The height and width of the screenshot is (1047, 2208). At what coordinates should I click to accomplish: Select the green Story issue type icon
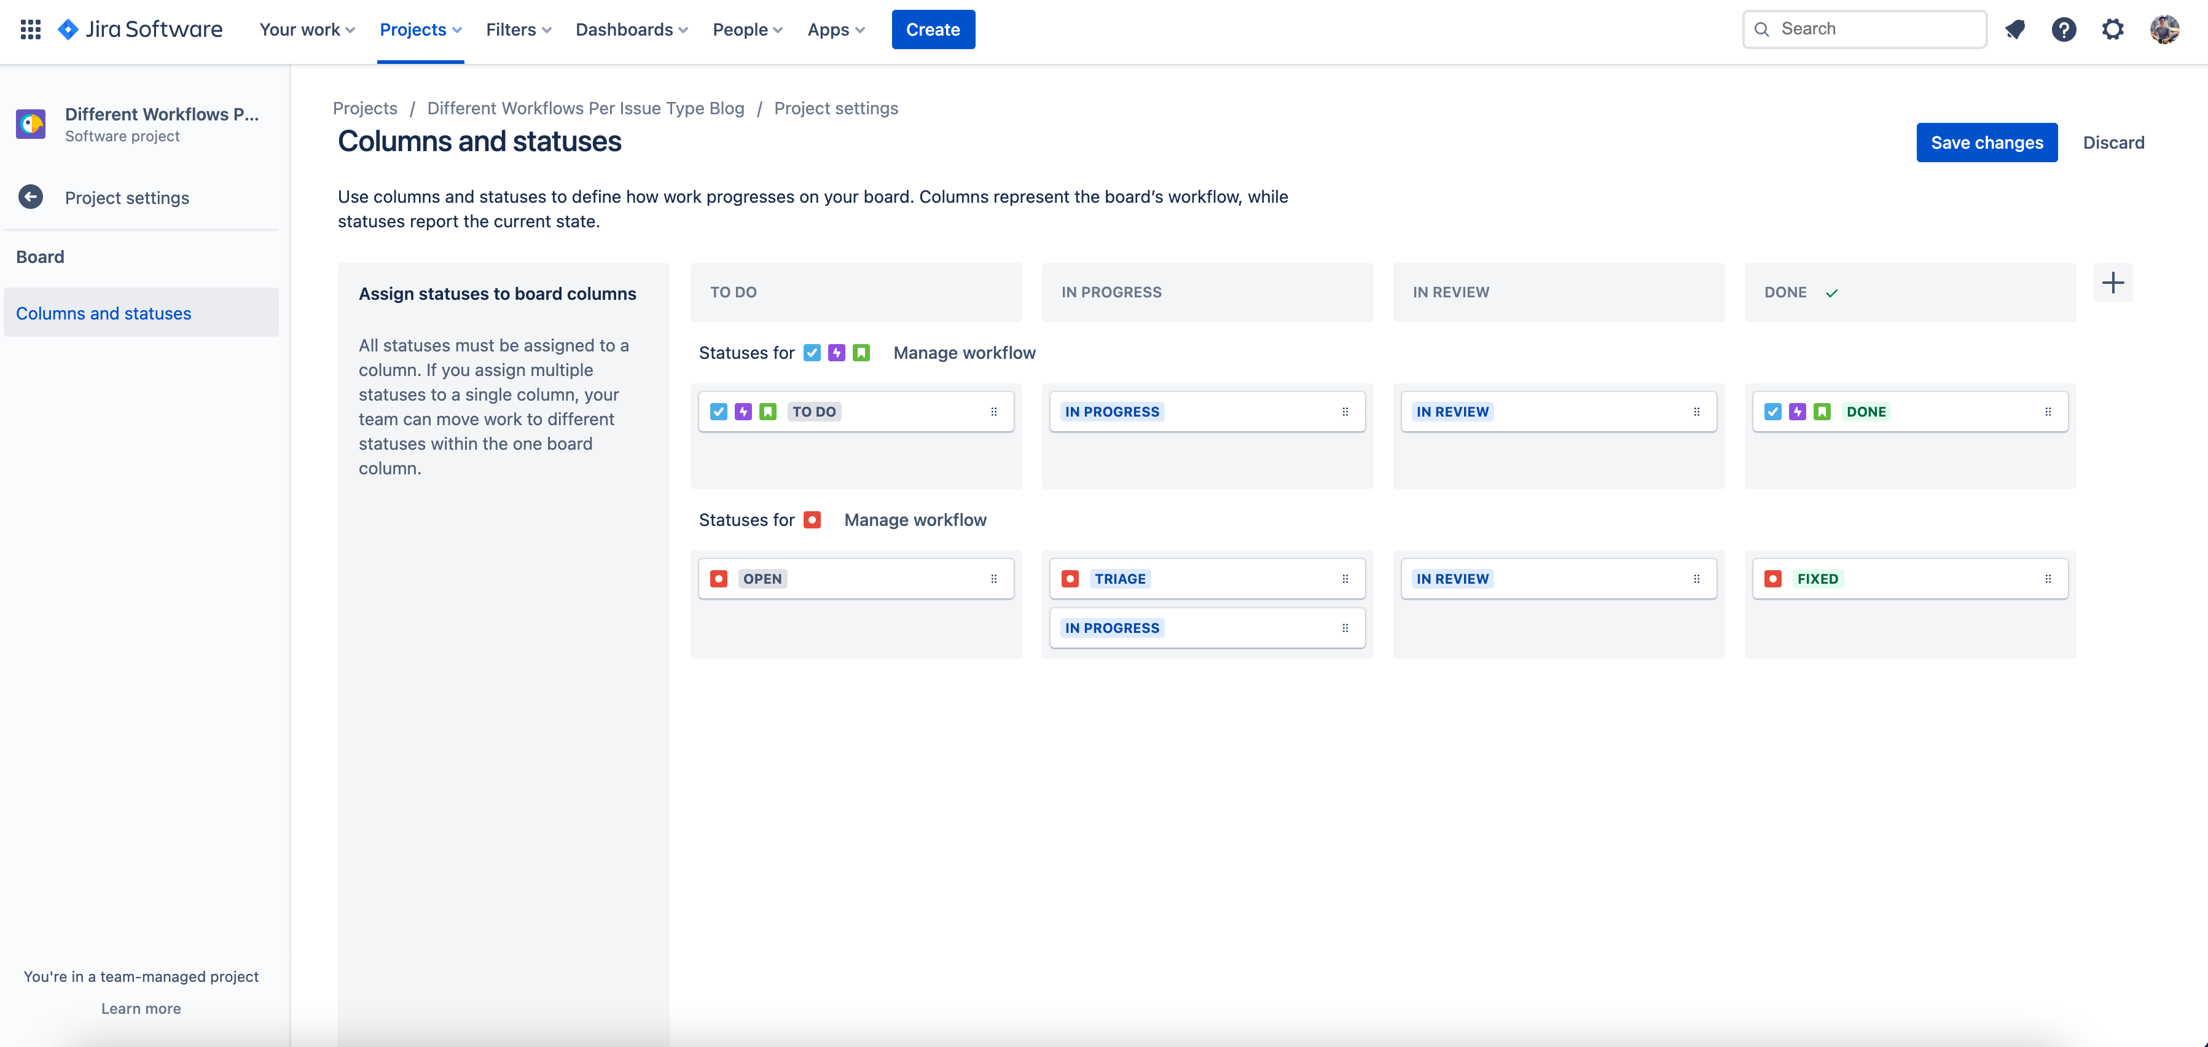pos(861,353)
